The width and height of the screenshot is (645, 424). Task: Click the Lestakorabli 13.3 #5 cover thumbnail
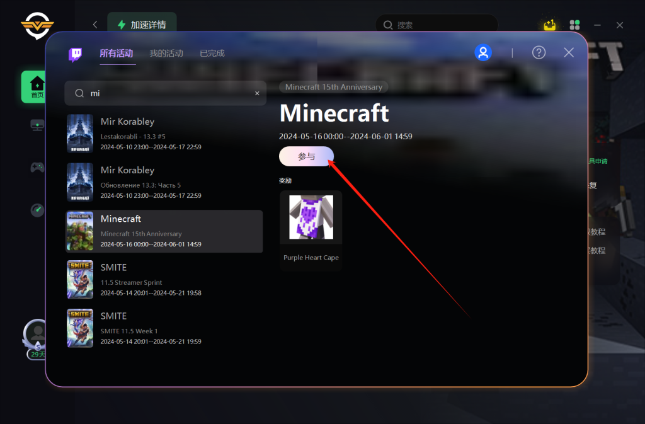(x=80, y=134)
